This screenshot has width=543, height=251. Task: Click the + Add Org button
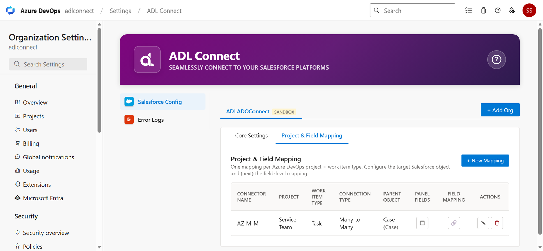point(500,110)
